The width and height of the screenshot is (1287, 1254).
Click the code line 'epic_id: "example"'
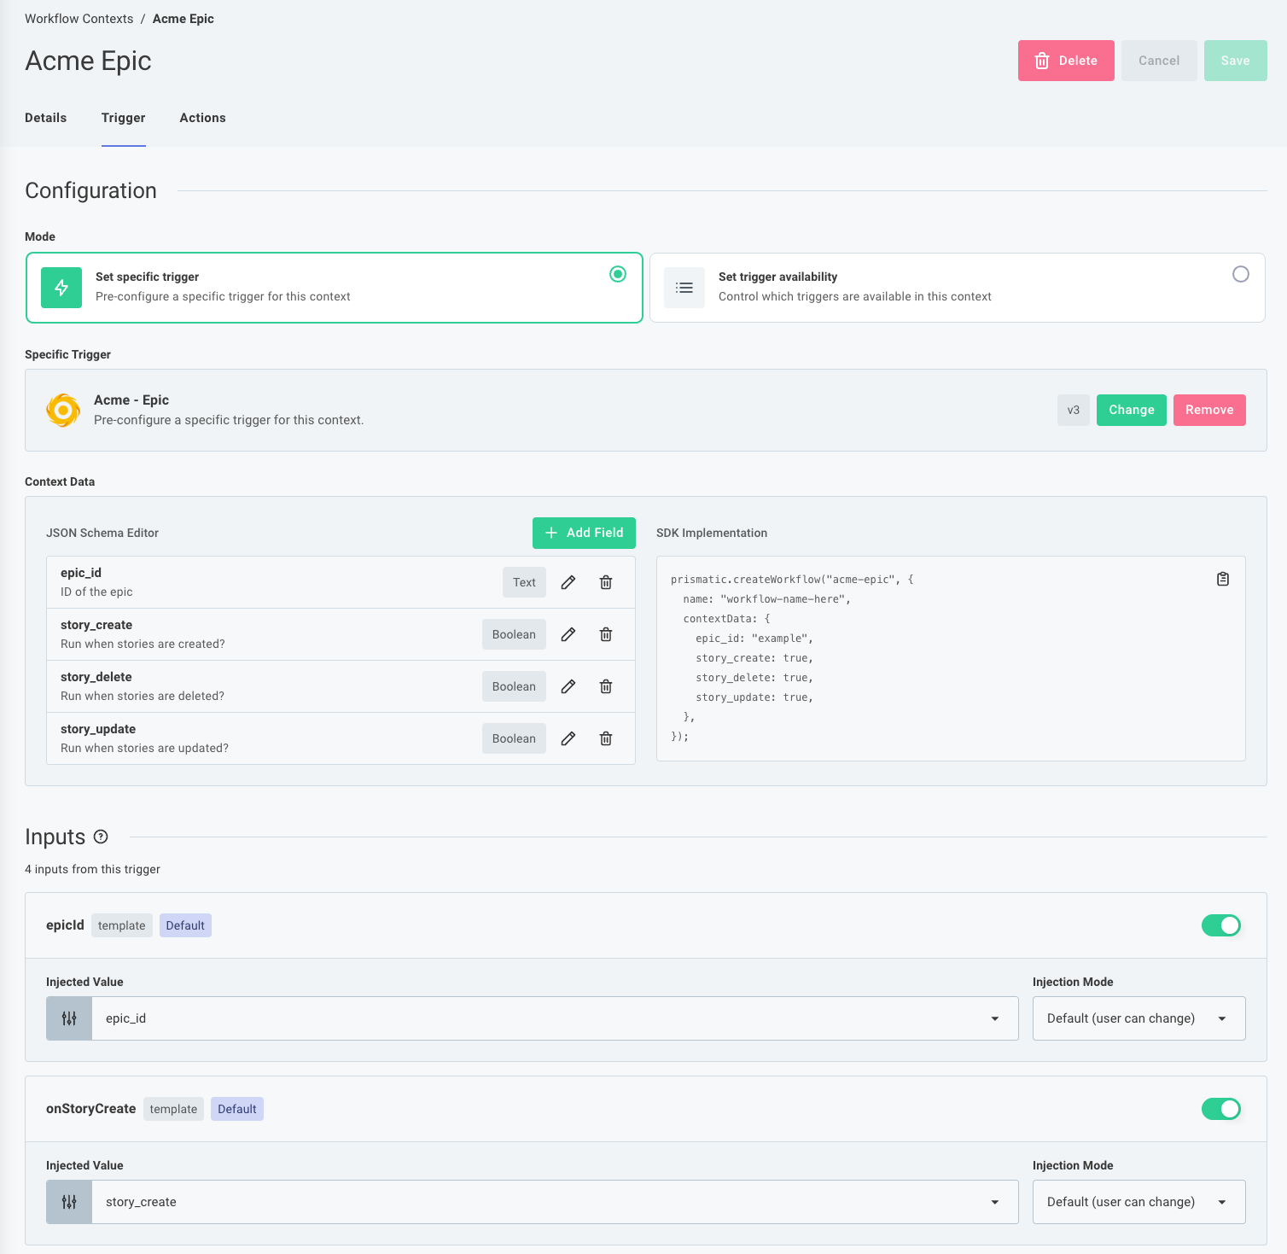tap(754, 639)
